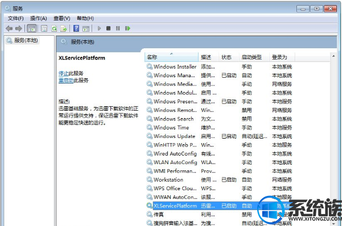Click the Services icon in the title bar
Image resolution: width=342 pixels, height=226 pixels.
(8, 9)
